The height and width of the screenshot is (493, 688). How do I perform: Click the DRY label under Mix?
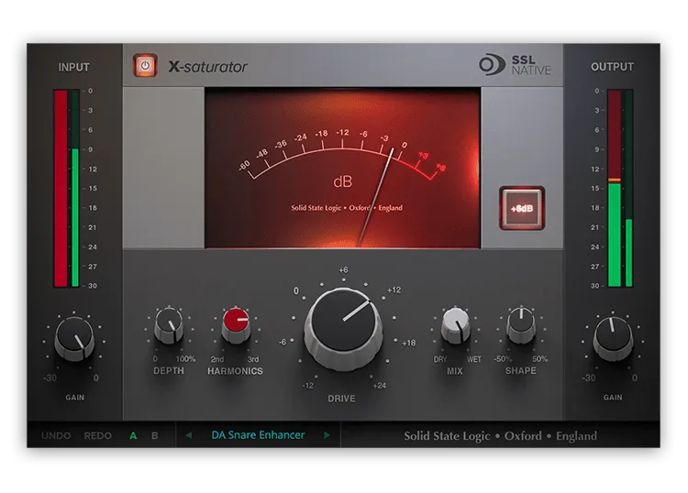click(440, 359)
